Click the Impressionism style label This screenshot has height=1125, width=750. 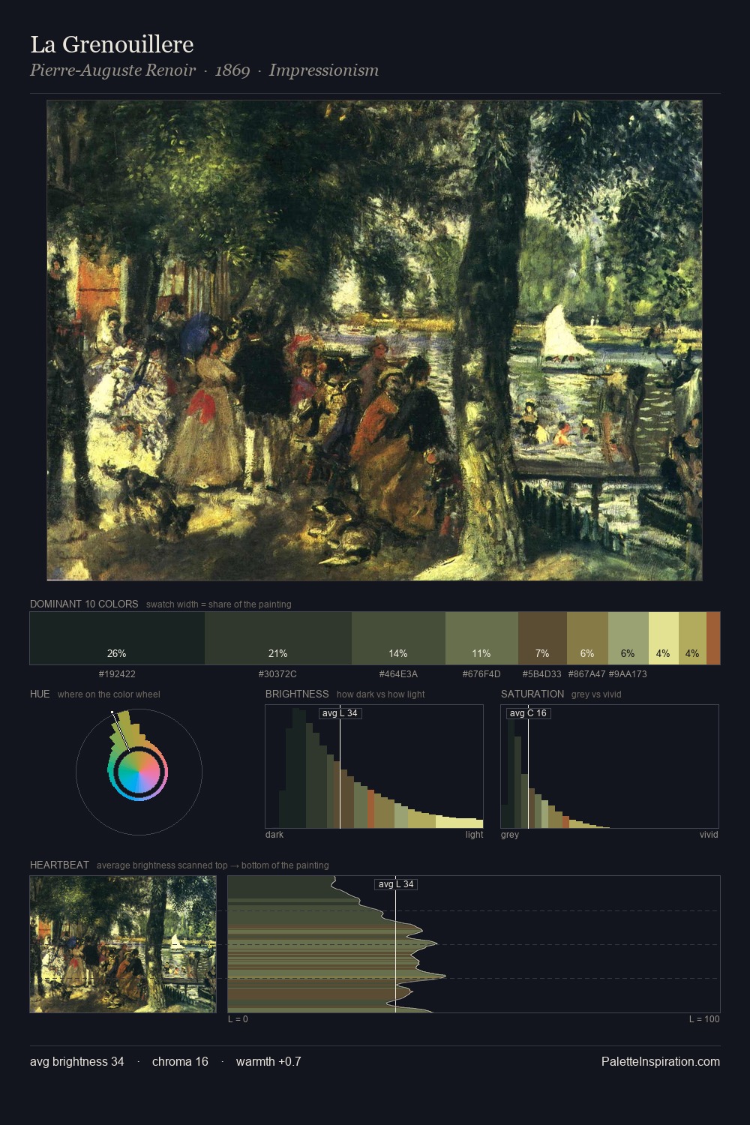coord(323,70)
